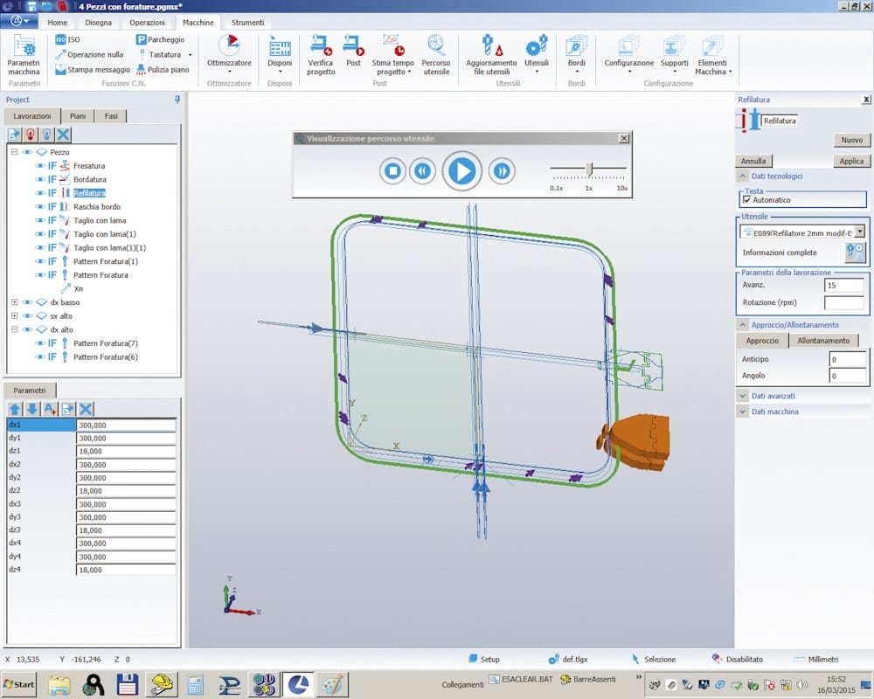Viewport: 874px width, 699px height.
Task: Select the Piani tab
Action: pos(78,116)
